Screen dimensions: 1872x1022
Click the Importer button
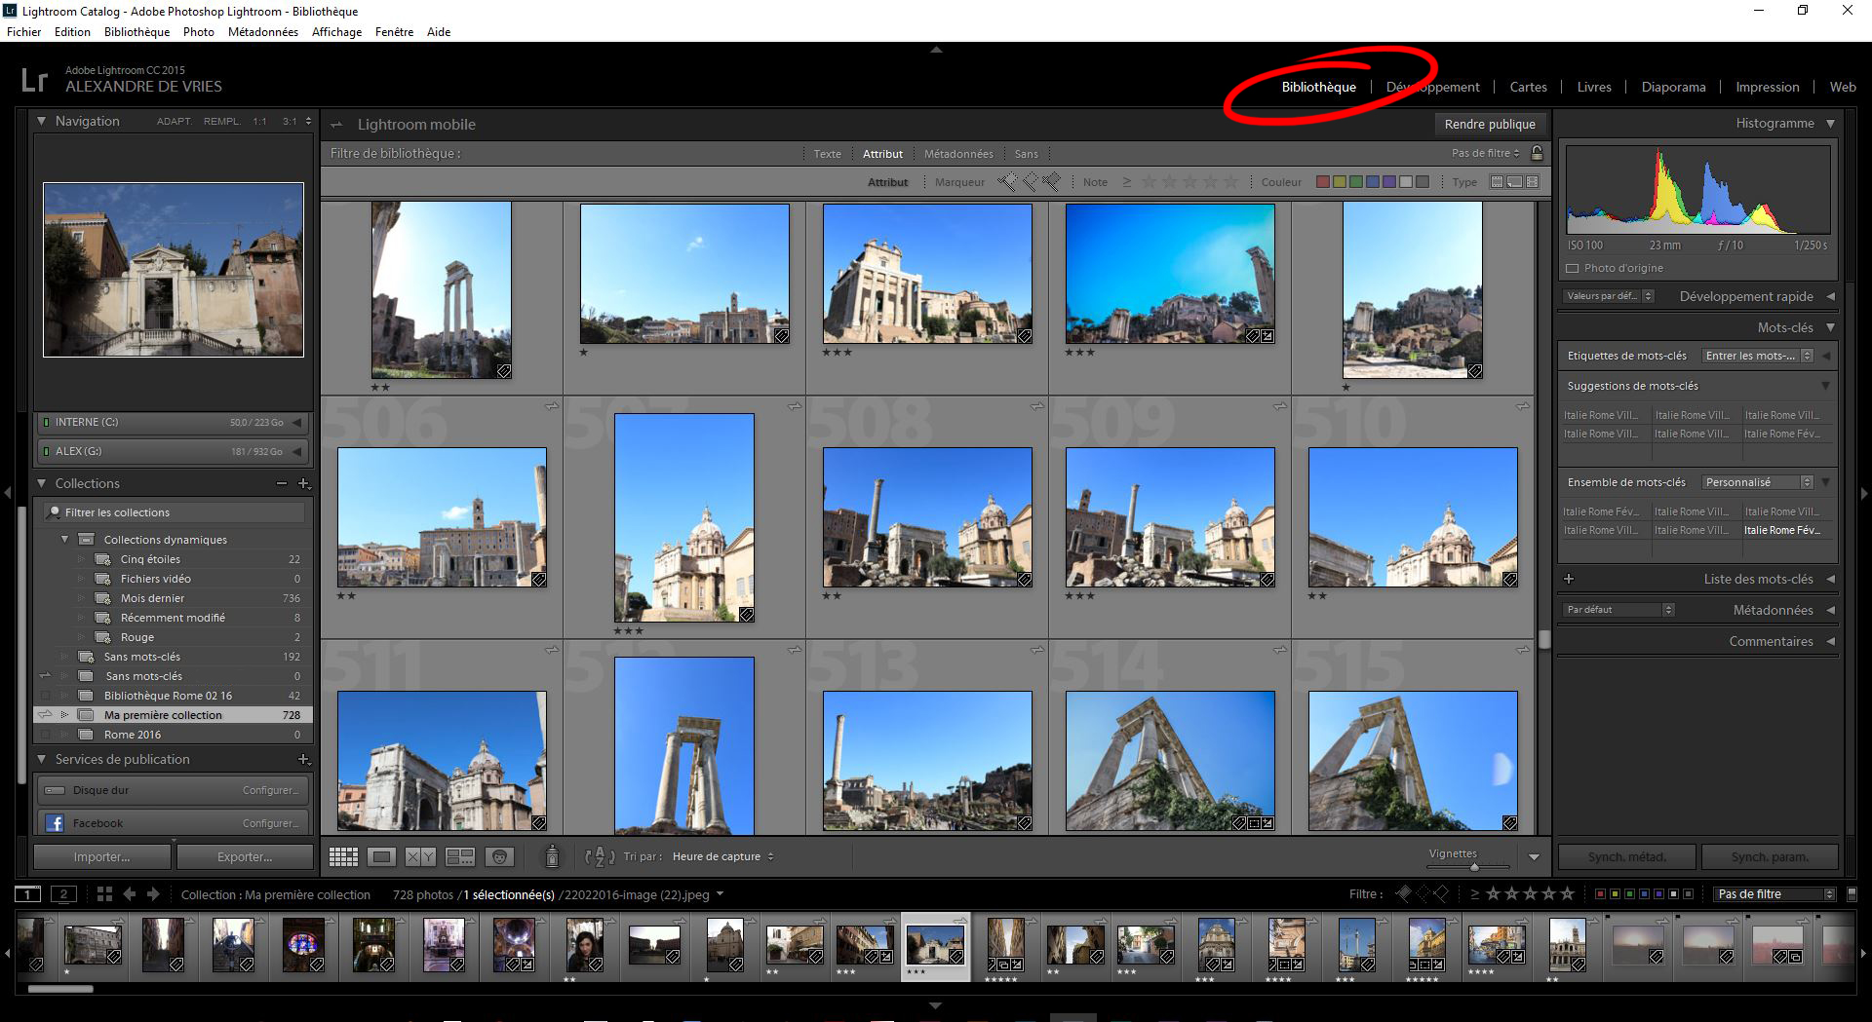(101, 857)
